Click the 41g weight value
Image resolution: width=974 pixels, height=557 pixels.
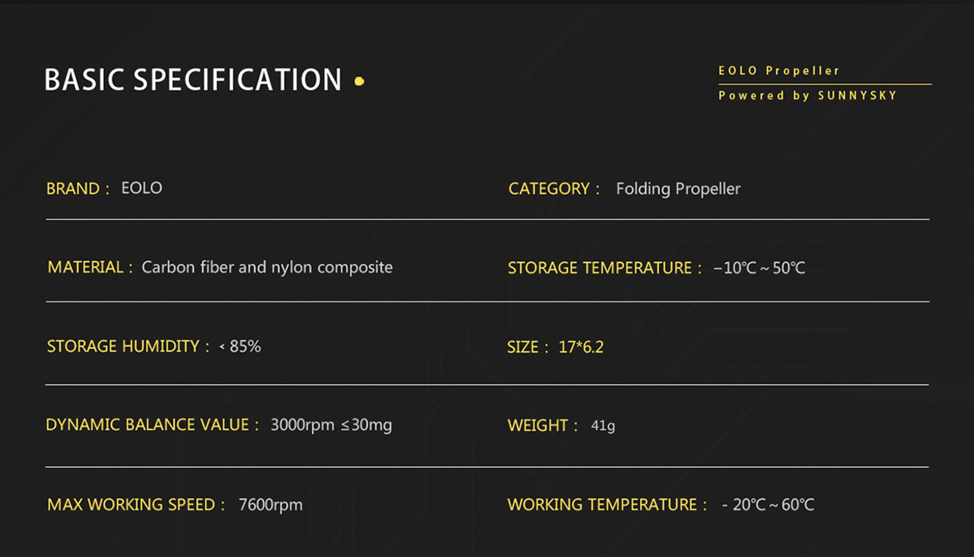tap(603, 426)
